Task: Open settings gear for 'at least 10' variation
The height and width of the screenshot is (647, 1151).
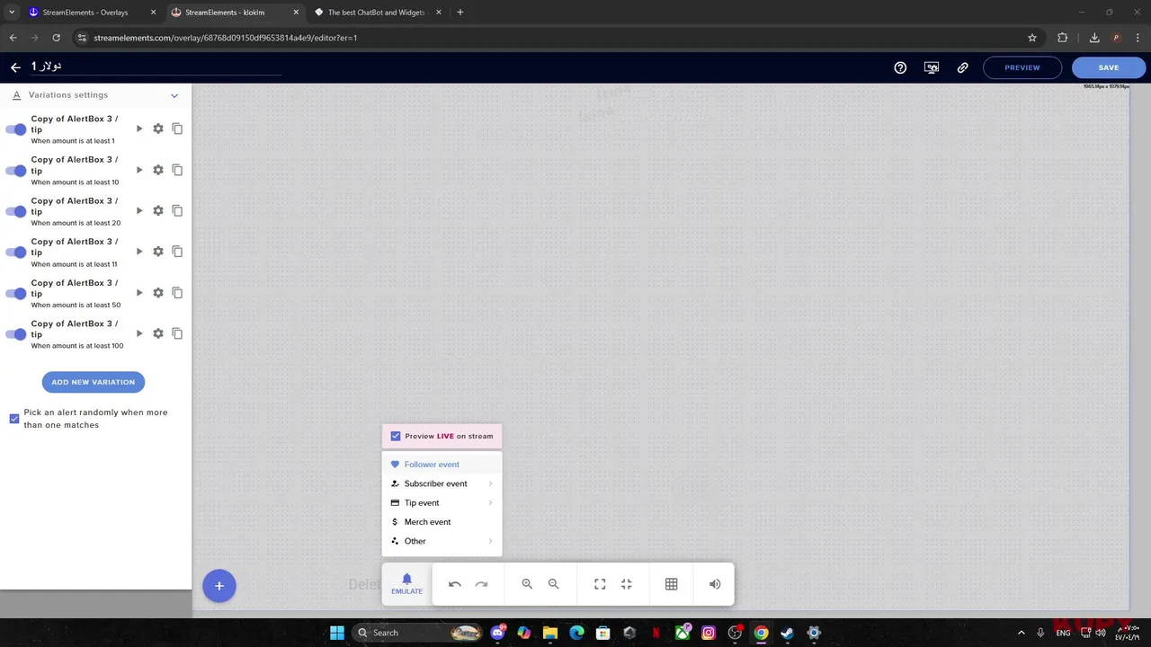Action: tap(158, 170)
